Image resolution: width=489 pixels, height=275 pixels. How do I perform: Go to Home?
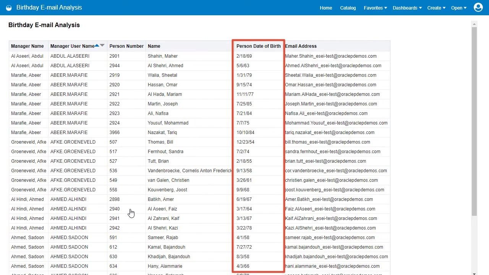326,8
